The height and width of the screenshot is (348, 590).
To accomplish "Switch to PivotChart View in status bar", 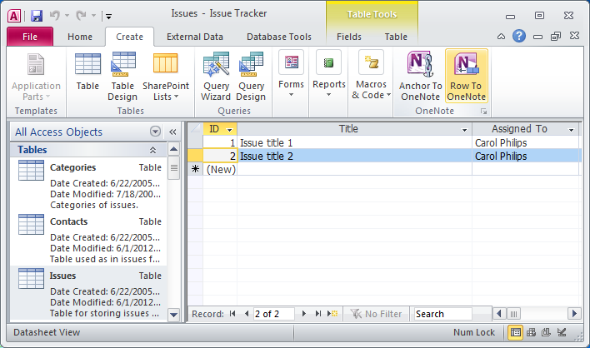I will tap(546, 332).
